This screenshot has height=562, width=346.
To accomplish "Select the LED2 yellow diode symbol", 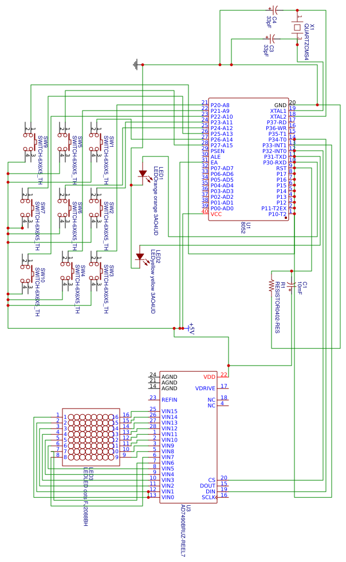I will pos(141,257).
